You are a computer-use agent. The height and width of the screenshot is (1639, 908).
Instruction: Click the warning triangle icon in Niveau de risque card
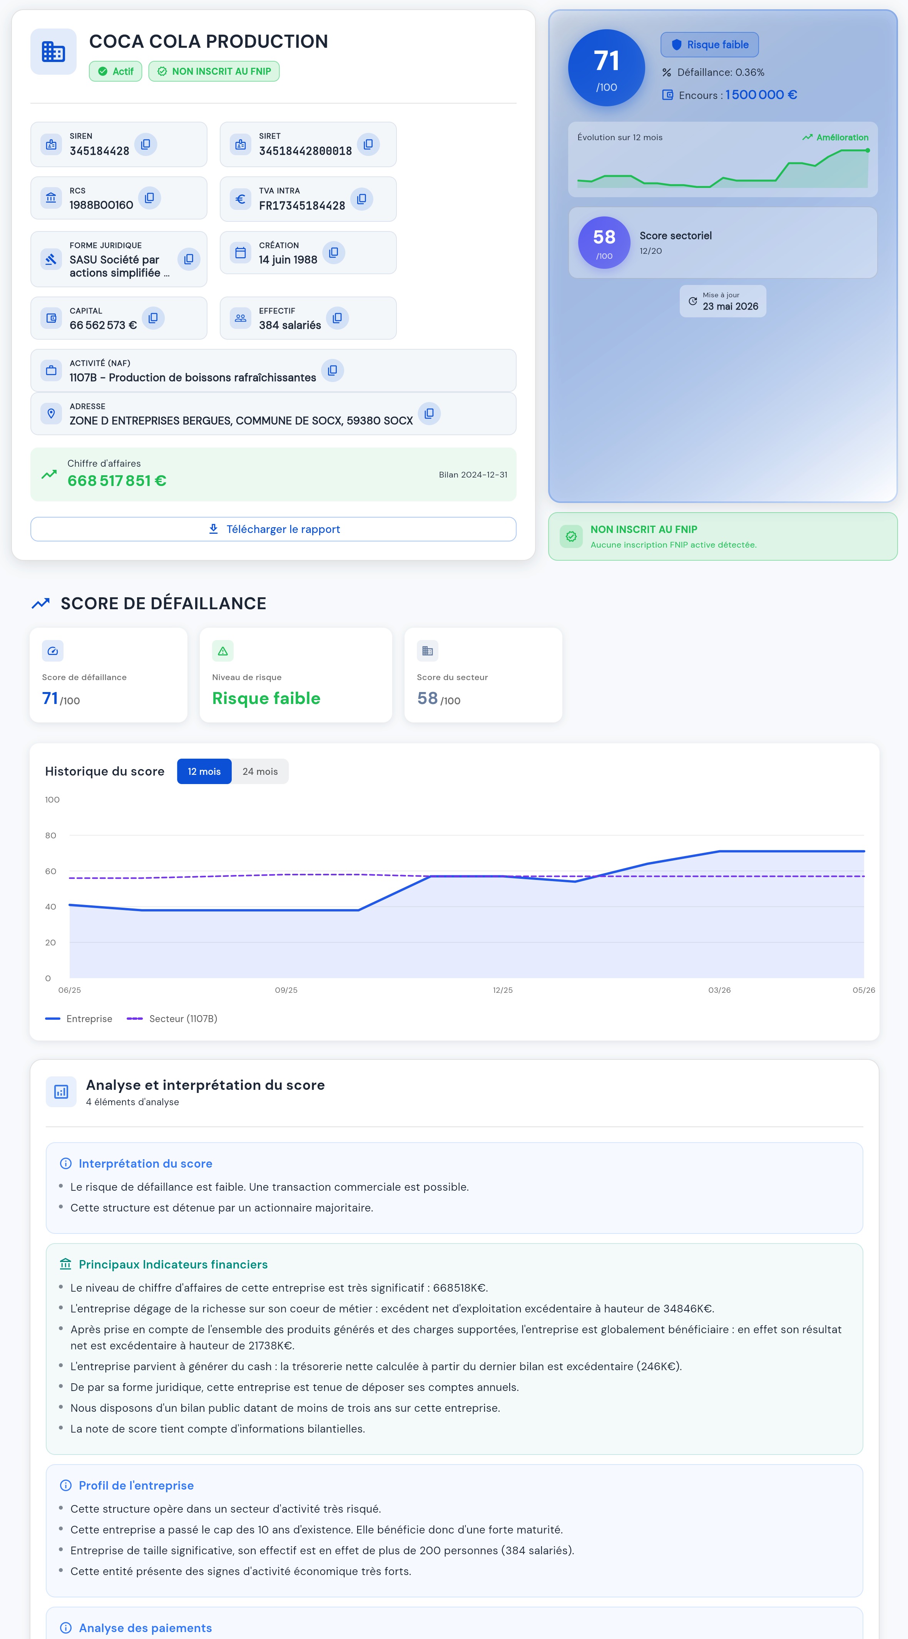222,651
